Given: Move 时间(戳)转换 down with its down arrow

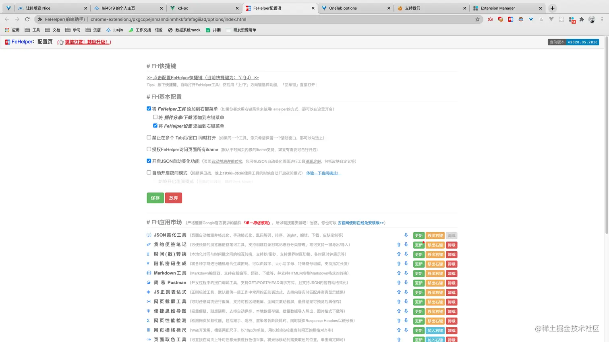Looking at the screenshot, I should (x=406, y=254).
